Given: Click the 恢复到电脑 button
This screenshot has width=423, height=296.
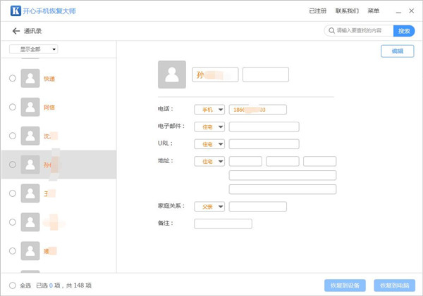Looking at the screenshot, I should tap(394, 285).
